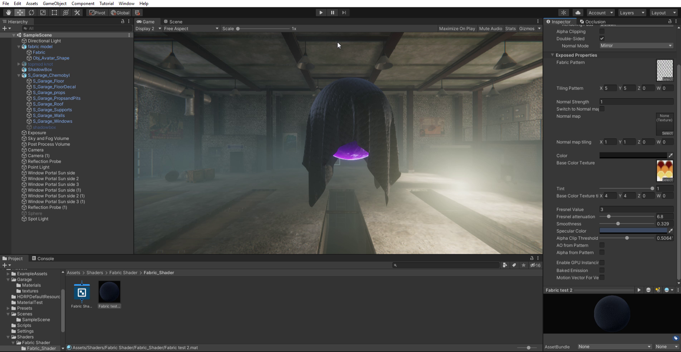This screenshot has width=681, height=352.
Task: Open Free Aspect dropdown
Action: pos(191,29)
